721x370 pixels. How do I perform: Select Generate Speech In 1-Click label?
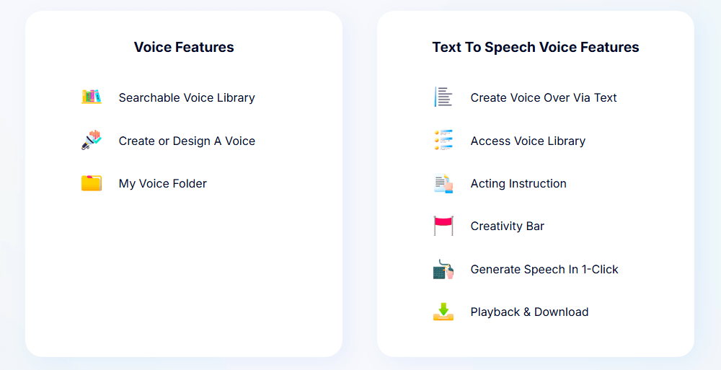point(544,269)
